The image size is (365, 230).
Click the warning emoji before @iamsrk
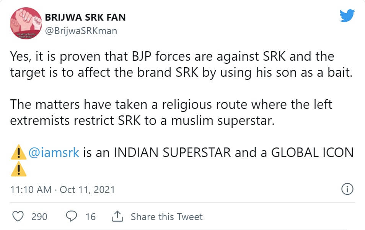click(19, 153)
